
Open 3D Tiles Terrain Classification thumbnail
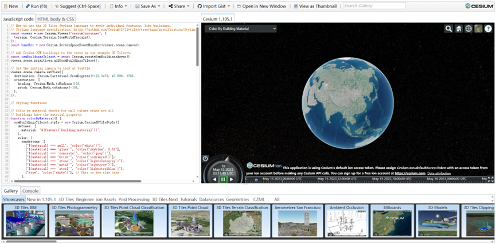click(241, 221)
